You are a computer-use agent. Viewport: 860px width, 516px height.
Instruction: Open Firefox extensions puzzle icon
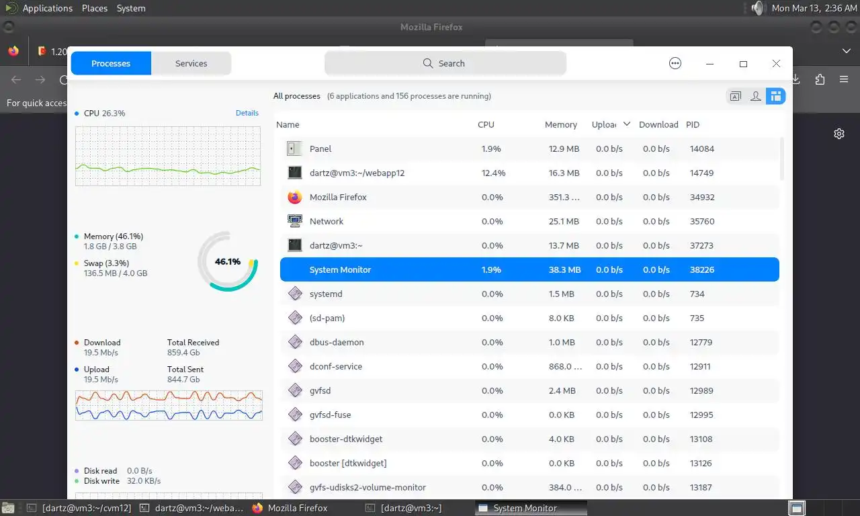tap(820, 79)
